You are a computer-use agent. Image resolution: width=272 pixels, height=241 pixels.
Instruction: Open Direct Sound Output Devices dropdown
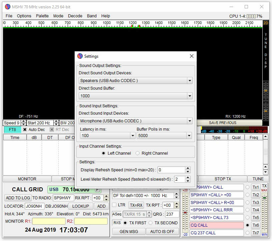[x=190, y=81]
